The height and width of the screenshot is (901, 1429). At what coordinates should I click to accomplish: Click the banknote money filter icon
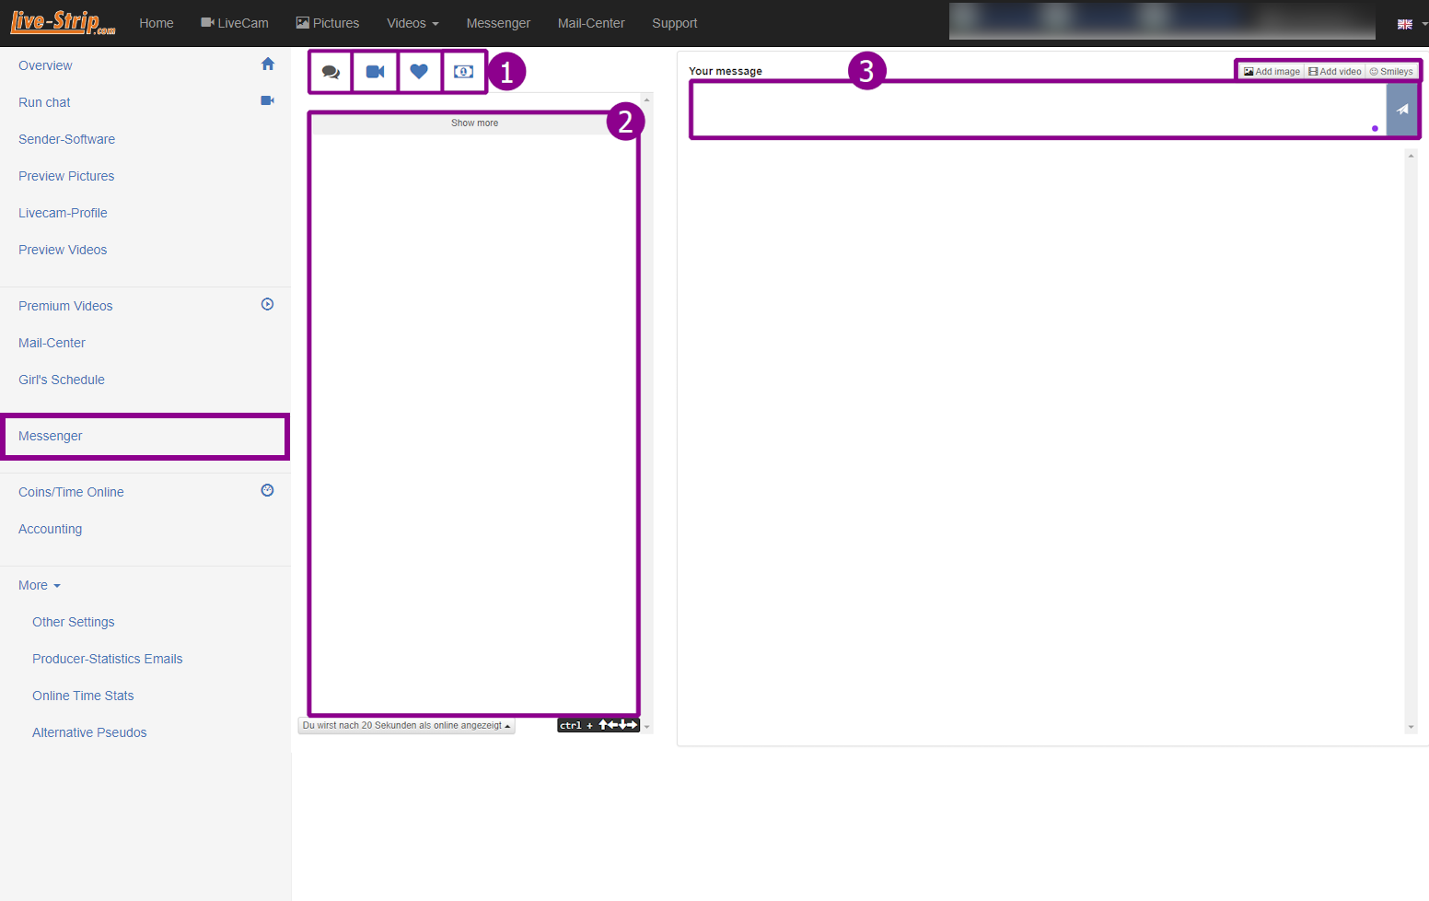464,72
